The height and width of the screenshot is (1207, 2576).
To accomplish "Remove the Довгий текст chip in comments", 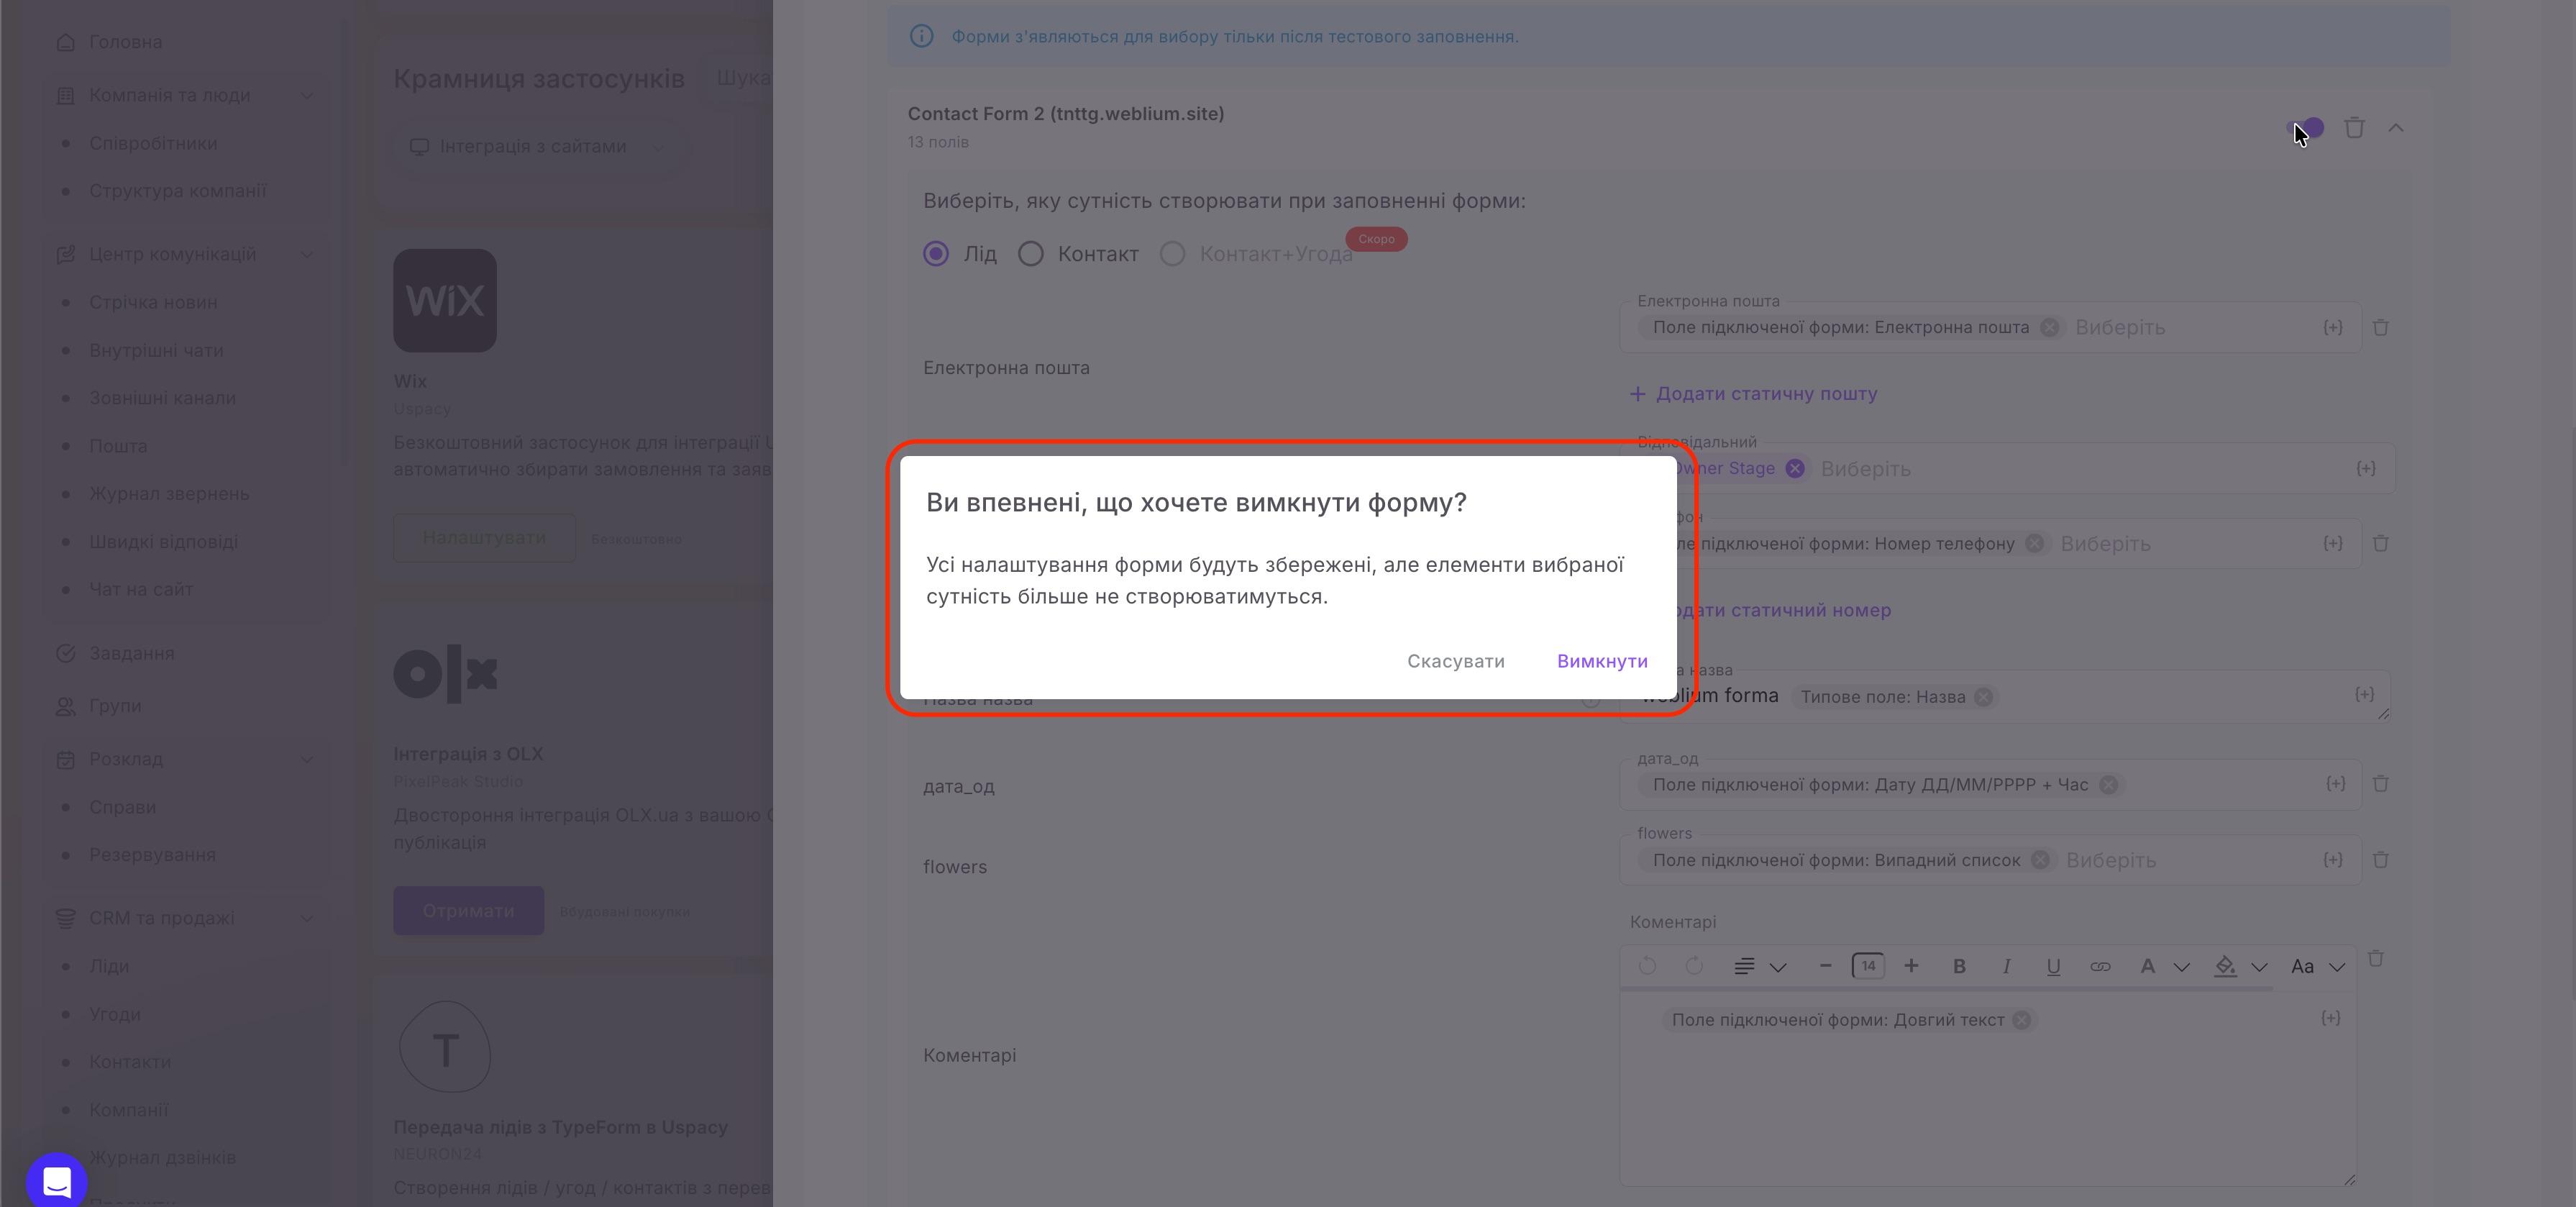I will 2022,1020.
